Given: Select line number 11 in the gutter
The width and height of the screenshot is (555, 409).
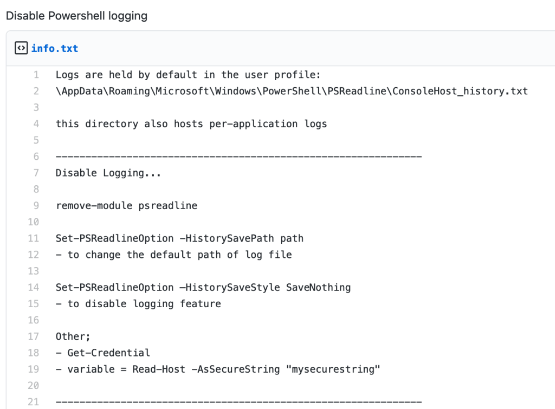Looking at the screenshot, I should coord(34,238).
